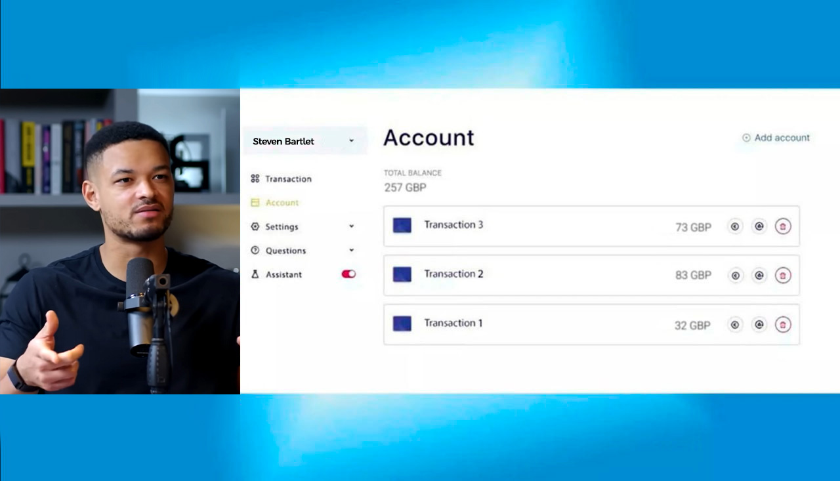840x481 pixels.
Task: Click the '32 GBP' amount
Action: 692,325
